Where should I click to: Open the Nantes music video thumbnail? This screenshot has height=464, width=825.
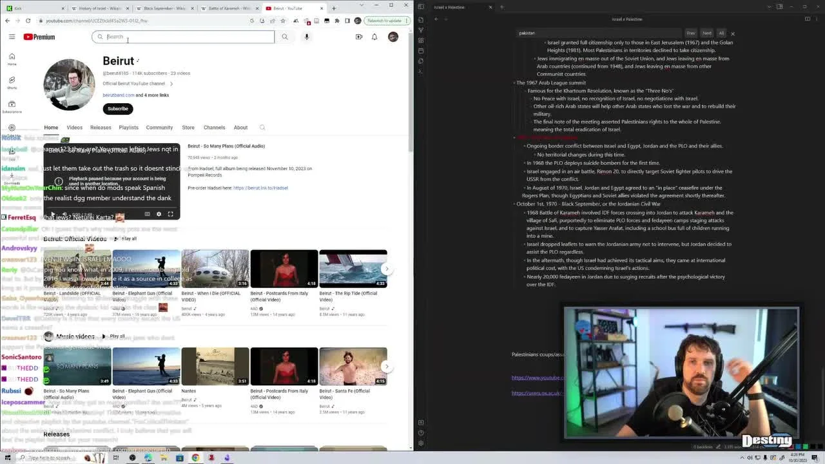(x=215, y=366)
